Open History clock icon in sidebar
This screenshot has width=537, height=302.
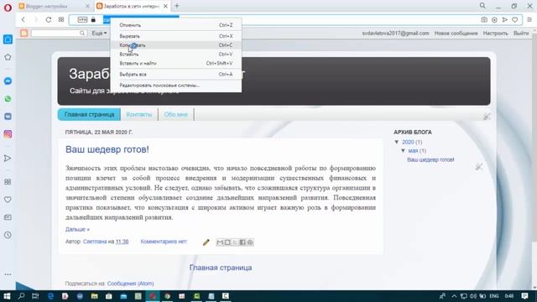point(8,235)
